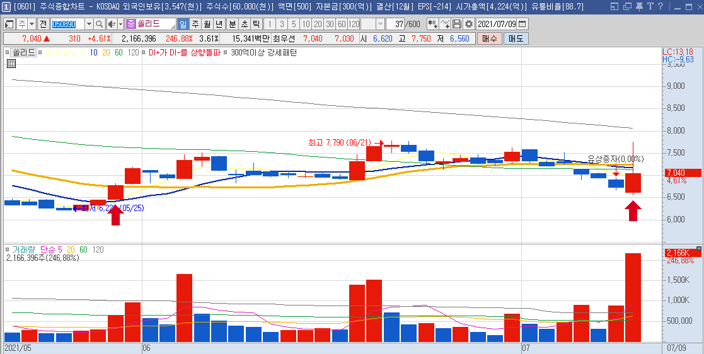This screenshot has height=354, width=704.
Task: Click the data table grid icon in chart
Action: point(12,64)
